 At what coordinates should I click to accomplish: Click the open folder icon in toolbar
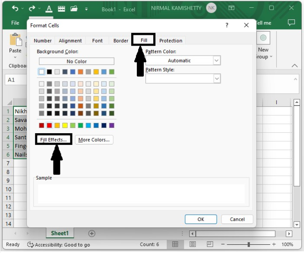tap(74, 9)
